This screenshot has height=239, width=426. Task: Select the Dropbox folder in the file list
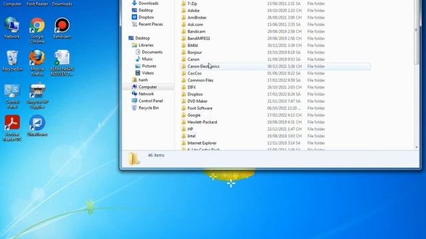coord(195,94)
